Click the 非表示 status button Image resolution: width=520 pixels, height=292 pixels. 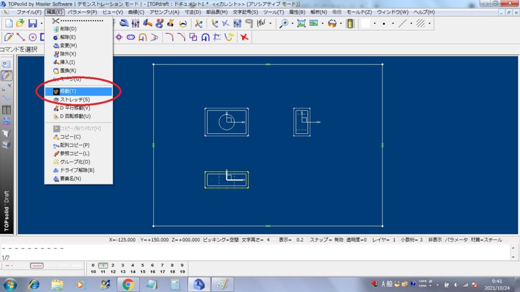point(435,240)
